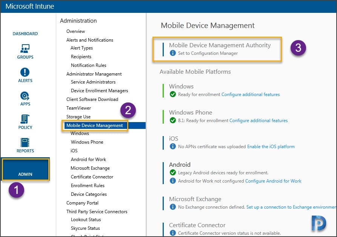Open the Alerts workspace icon

tap(25, 72)
